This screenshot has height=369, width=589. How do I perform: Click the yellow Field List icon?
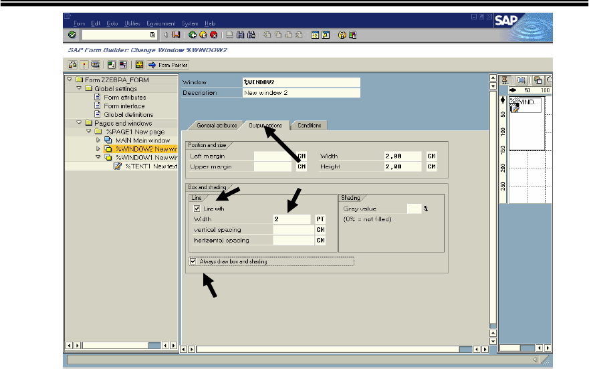[139, 65]
